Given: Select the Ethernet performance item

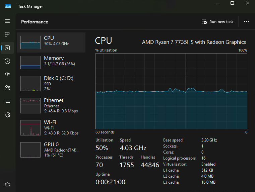Looking at the screenshot, I should coord(51,105).
